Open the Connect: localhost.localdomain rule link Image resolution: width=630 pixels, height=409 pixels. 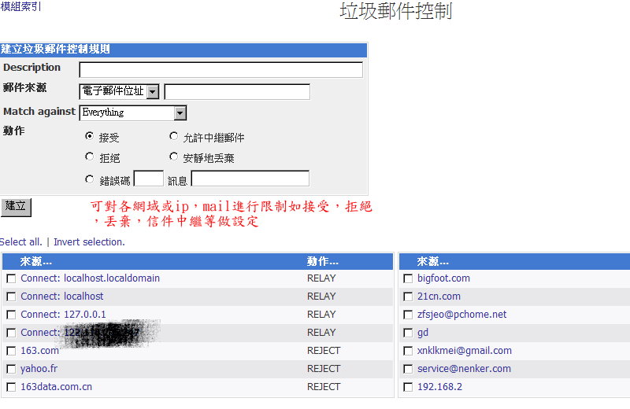[x=90, y=278]
